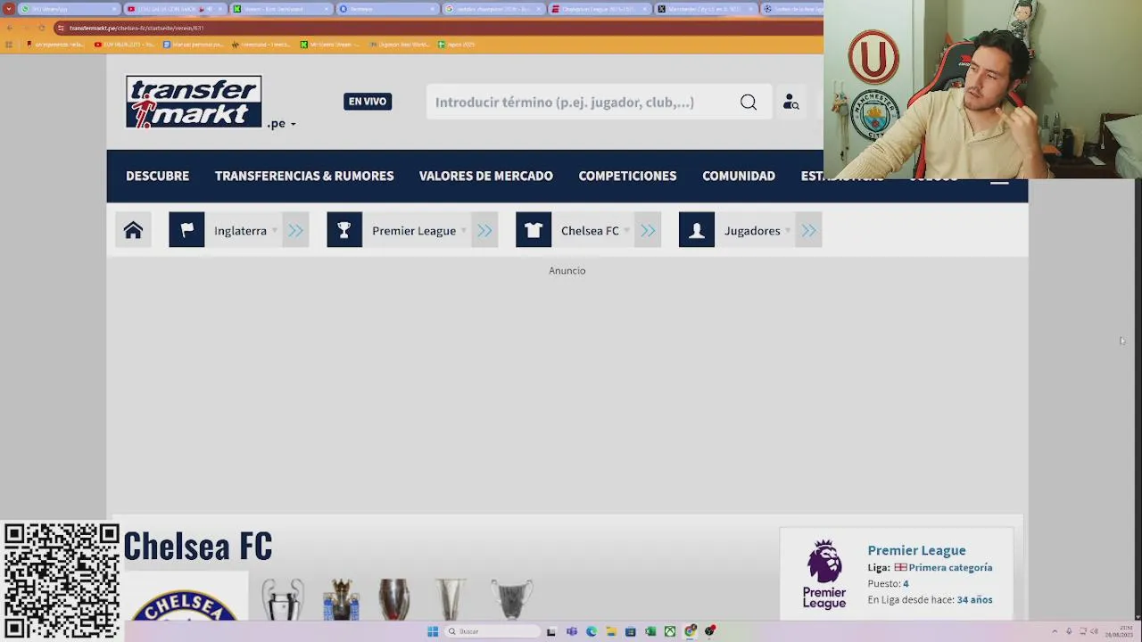Open the Windows Start menu
Screen dimensions: 1142x642
(x=433, y=631)
